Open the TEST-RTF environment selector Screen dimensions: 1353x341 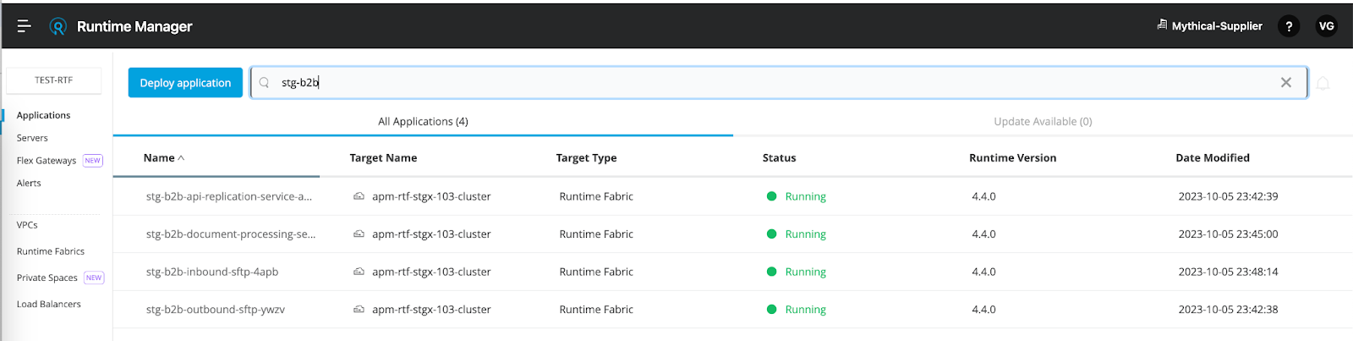[53, 80]
